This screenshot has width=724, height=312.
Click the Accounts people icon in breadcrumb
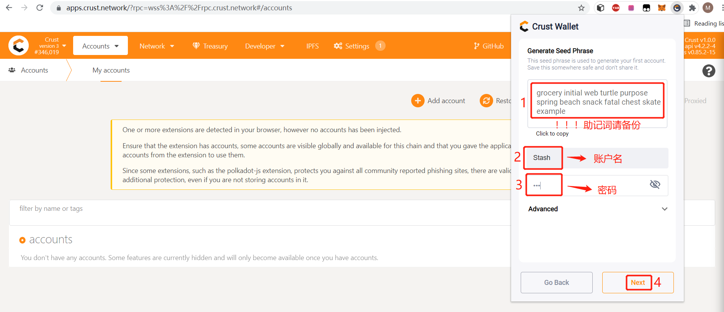click(x=12, y=70)
